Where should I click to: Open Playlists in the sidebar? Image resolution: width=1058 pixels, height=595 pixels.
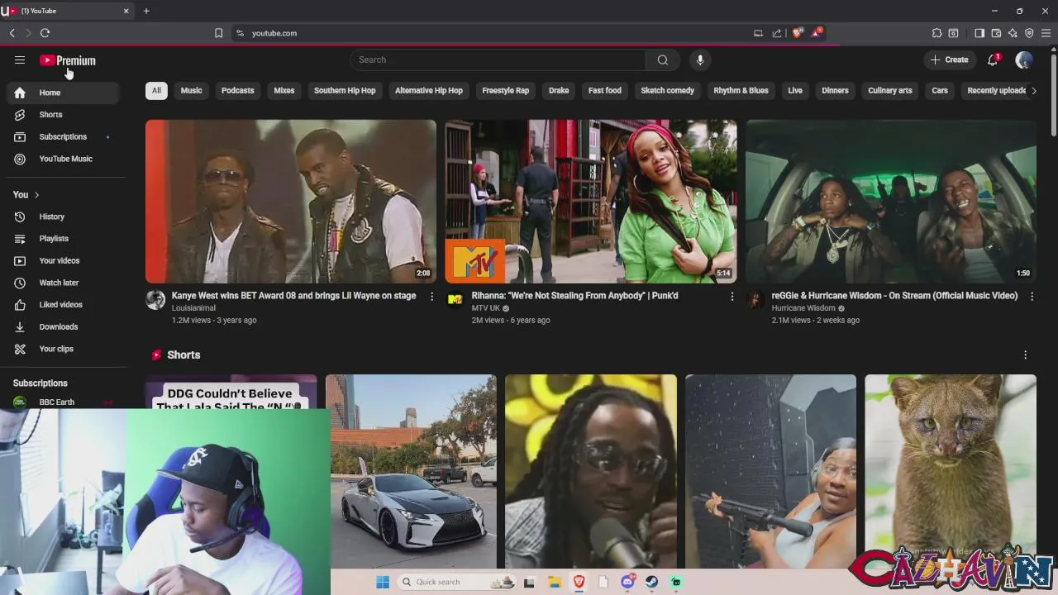pos(63,239)
